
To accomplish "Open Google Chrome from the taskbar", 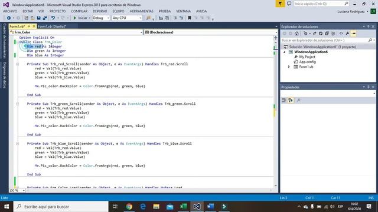I will point(129,207).
